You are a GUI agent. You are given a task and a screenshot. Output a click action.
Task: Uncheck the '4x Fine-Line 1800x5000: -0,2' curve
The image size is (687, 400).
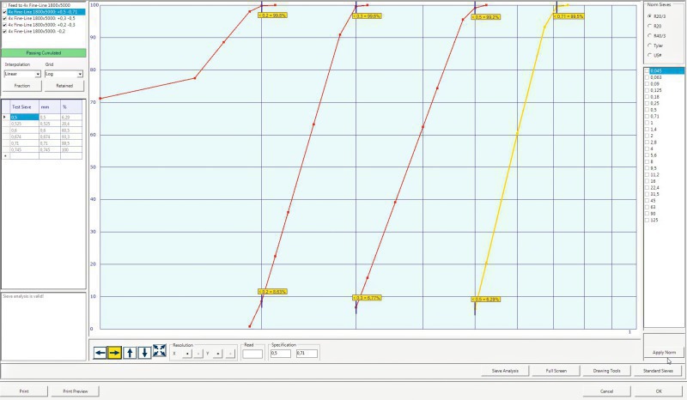4,31
